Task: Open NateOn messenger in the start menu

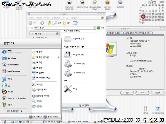Action: [8, 92]
